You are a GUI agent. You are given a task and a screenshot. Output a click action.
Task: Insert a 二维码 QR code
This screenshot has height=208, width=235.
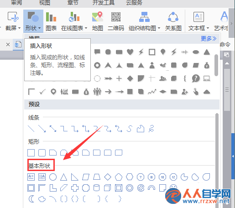click(116, 21)
